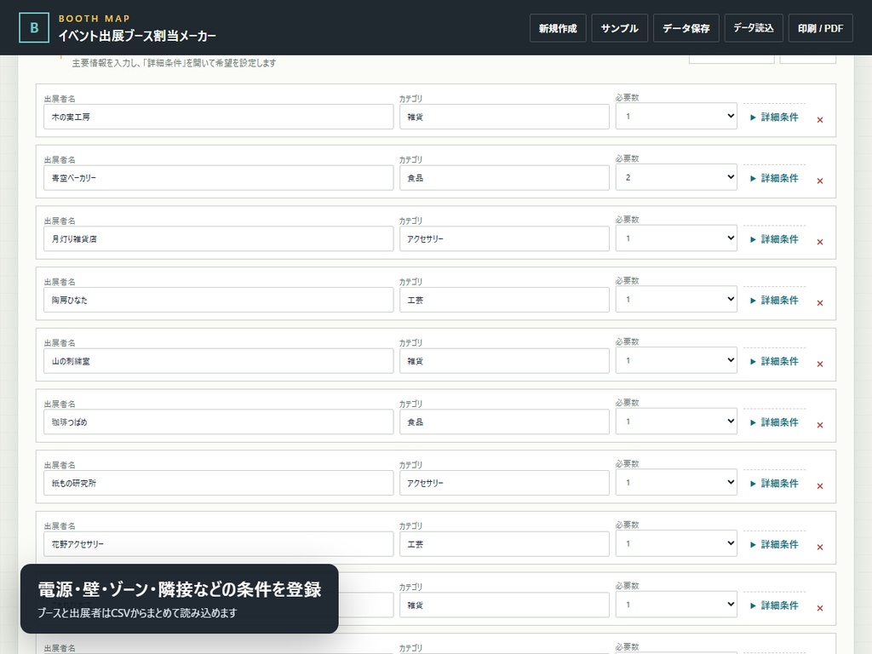The height and width of the screenshot is (654, 872).
Task: Open 必要数 dropdown for 紙もの研究所
Action: point(676,483)
